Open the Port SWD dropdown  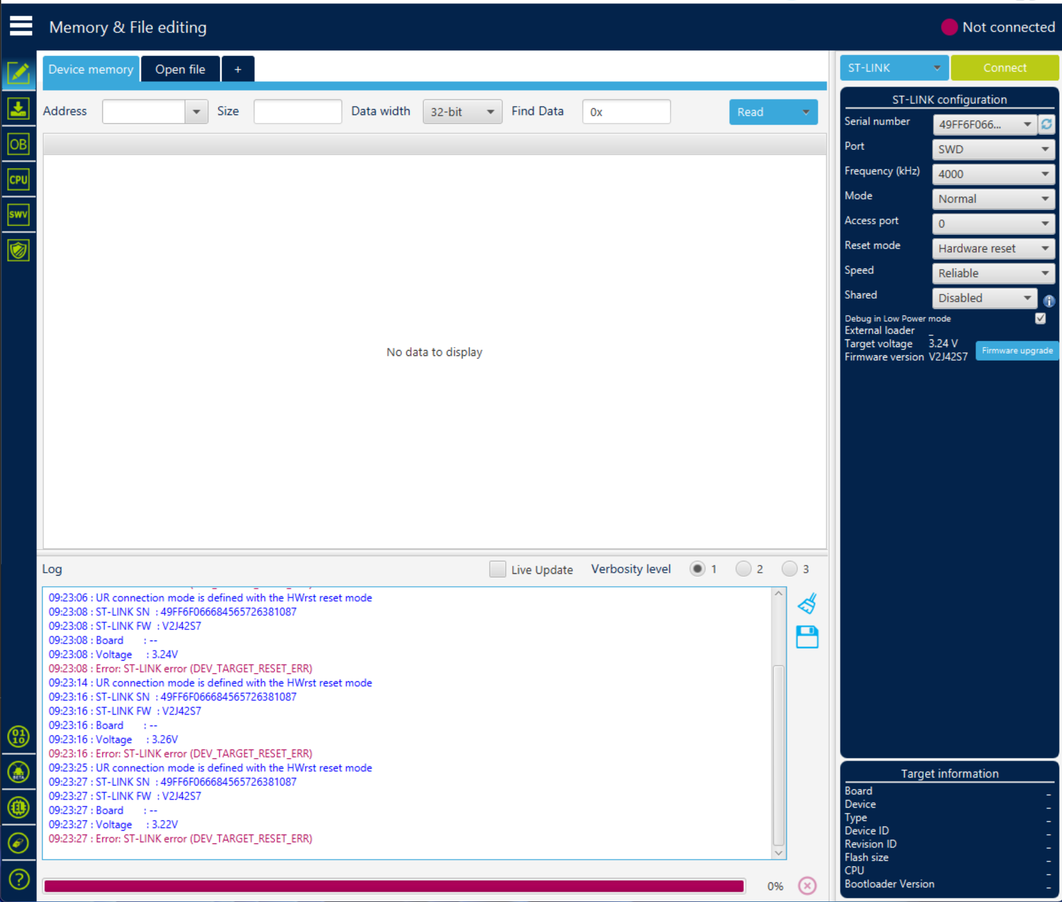point(993,149)
